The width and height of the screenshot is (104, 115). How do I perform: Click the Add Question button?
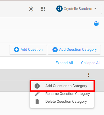tap(28, 50)
